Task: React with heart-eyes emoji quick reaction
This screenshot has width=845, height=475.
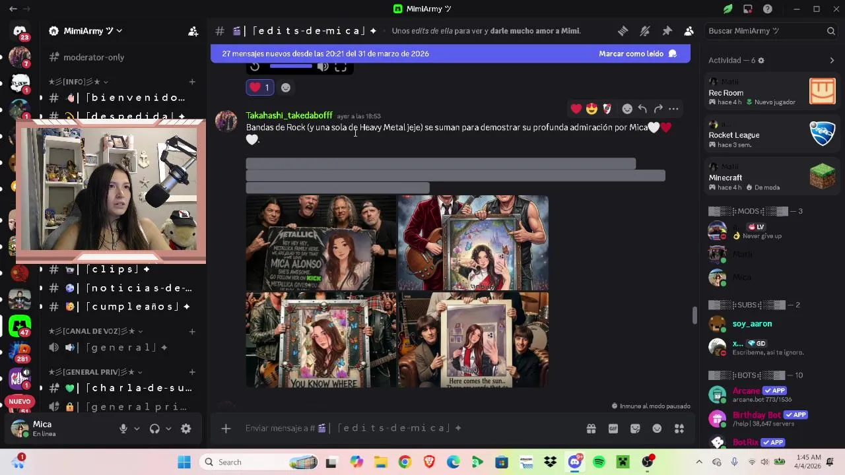Action: tap(591, 108)
